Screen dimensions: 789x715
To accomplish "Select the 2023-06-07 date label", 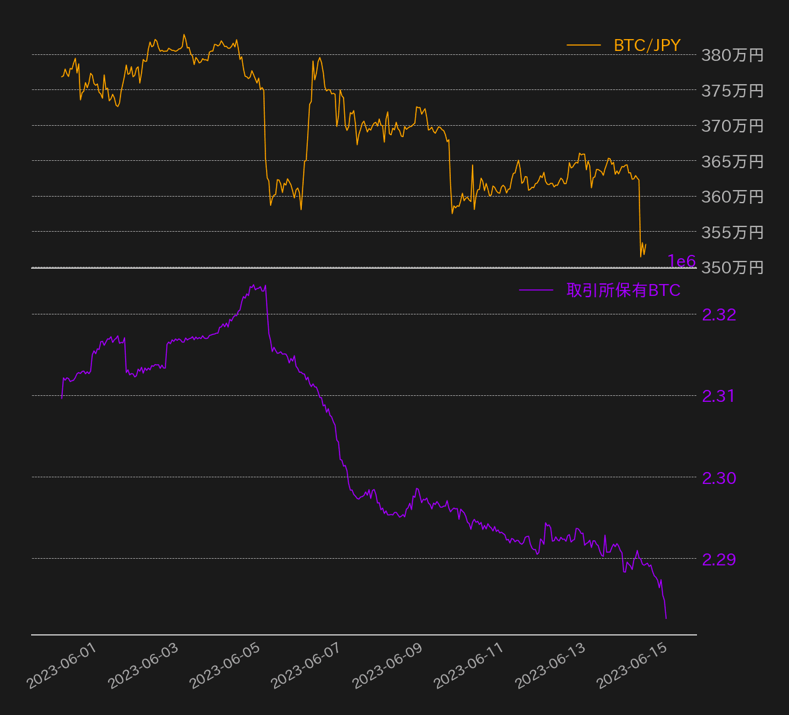I will 306,666.
